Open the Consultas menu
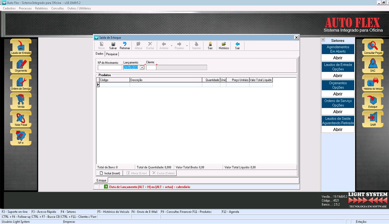The height and width of the screenshot is (224, 389). point(57,8)
